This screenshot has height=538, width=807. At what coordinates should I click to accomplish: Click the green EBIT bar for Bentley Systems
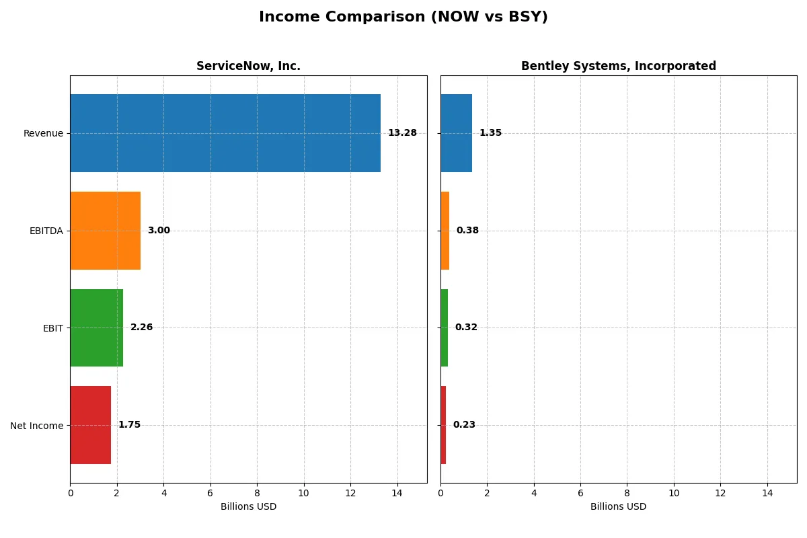tap(444, 328)
